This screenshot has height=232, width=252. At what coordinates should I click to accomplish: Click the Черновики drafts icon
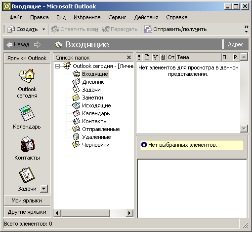77,145
